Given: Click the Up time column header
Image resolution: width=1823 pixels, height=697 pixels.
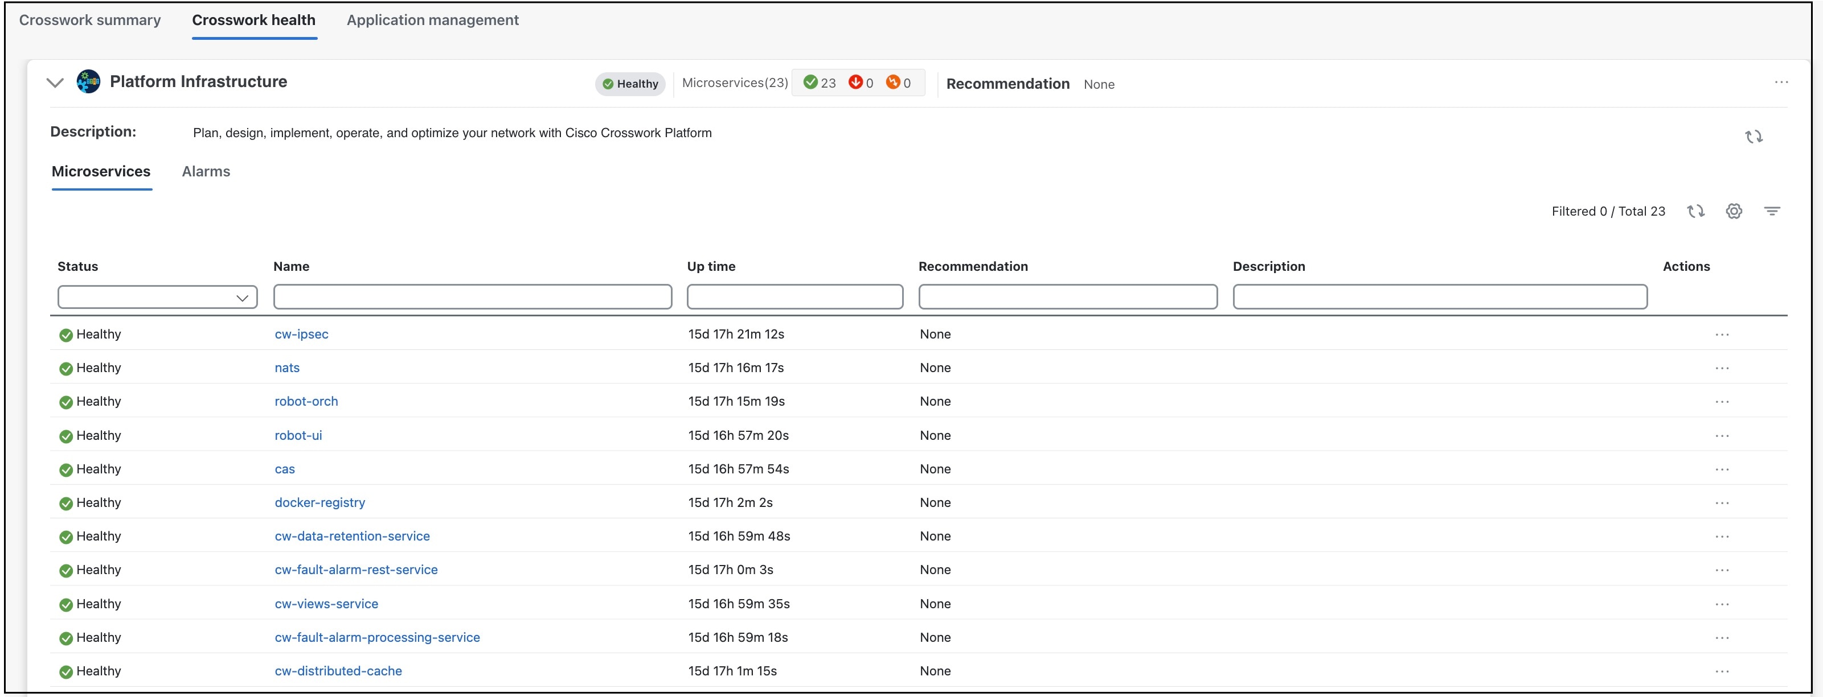Looking at the screenshot, I should [x=711, y=266].
